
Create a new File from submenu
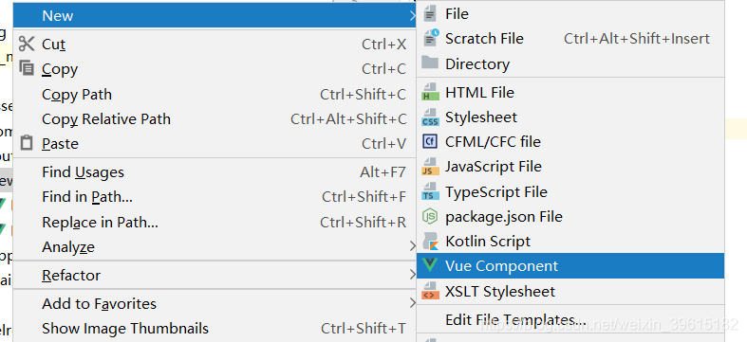pyautogui.click(x=570, y=14)
